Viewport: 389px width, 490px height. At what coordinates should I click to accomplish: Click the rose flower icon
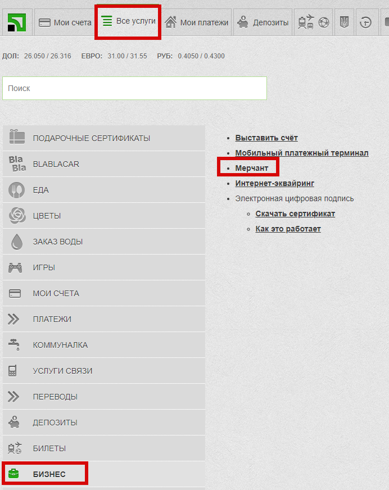pyautogui.click(x=16, y=216)
